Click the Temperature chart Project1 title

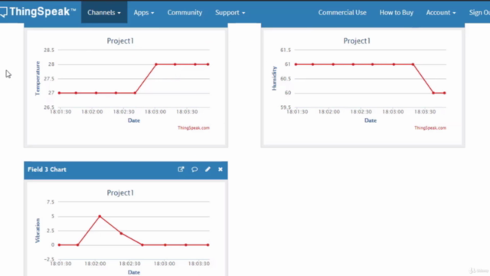(x=120, y=41)
